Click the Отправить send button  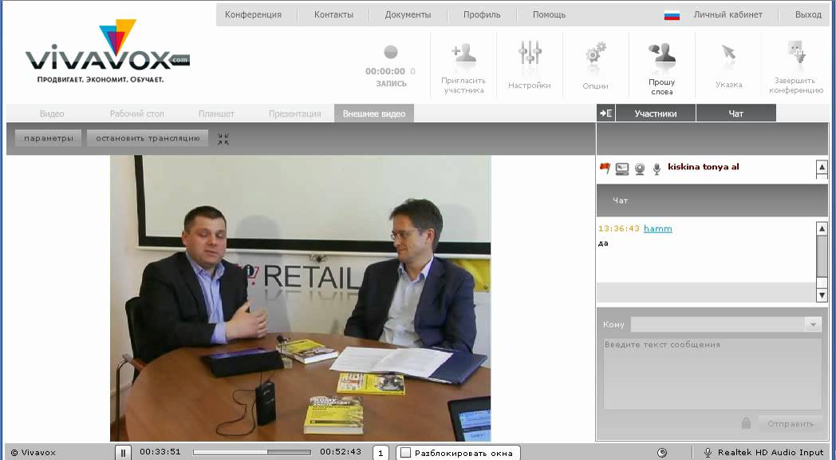click(x=791, y=424)
